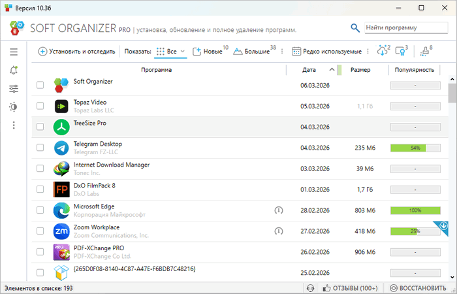Tick the checkbox for Zoom Workplace
Viewport: 457px width, 294px height.
click(40, 231)
